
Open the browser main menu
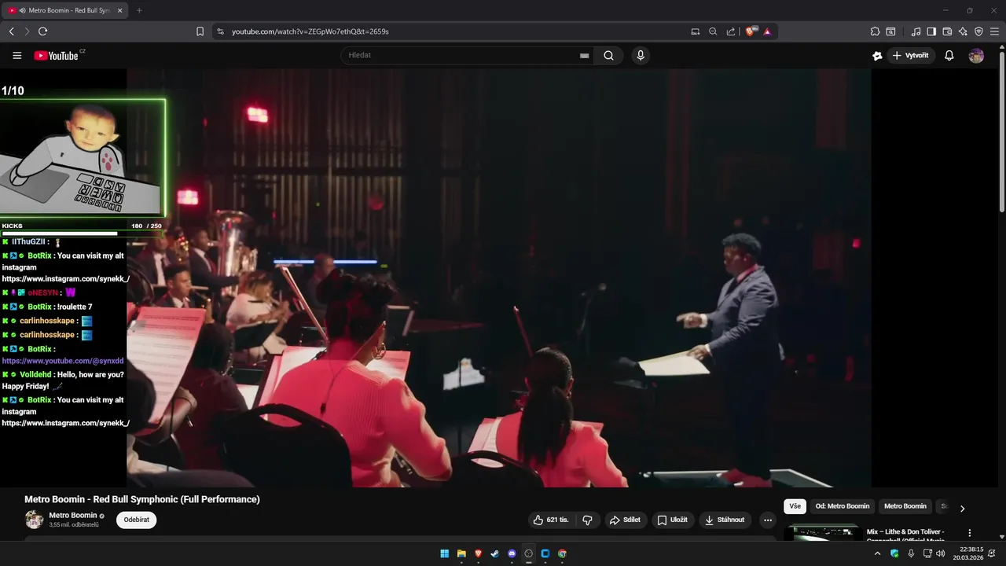pyautogui.click(x=994, y=31)
